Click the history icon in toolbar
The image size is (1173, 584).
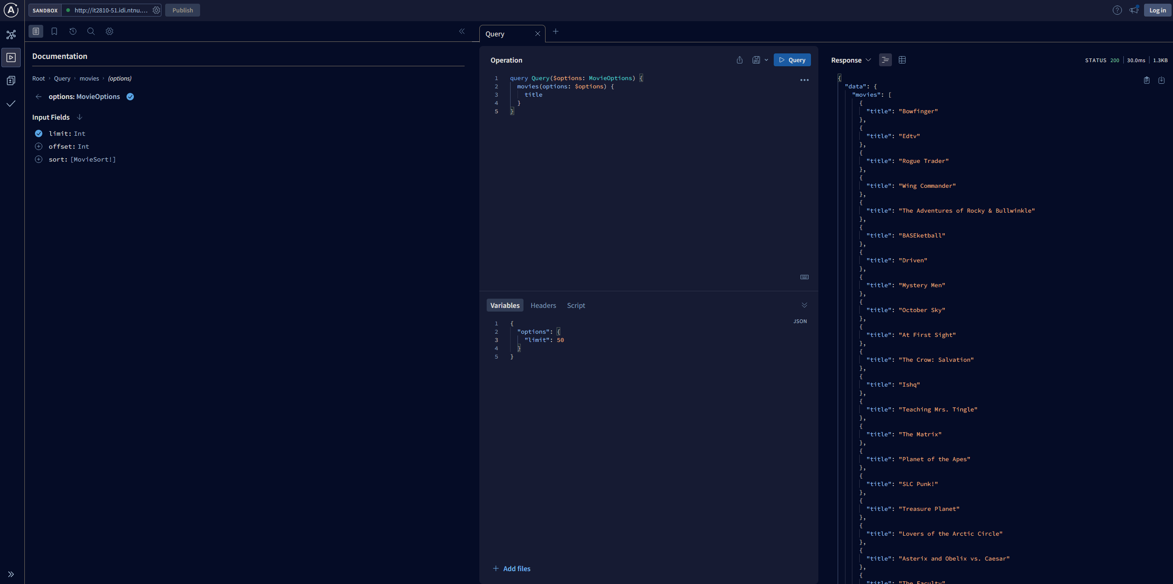[x=73, y=31]
